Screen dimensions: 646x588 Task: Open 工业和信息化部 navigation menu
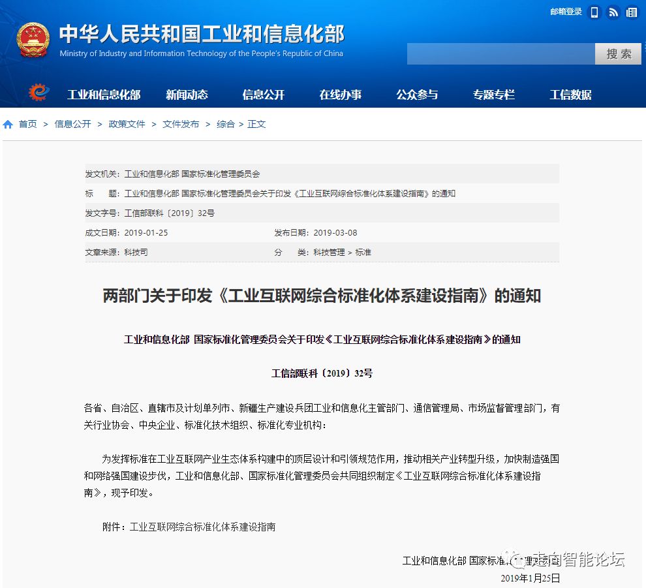tap(104, 95)
